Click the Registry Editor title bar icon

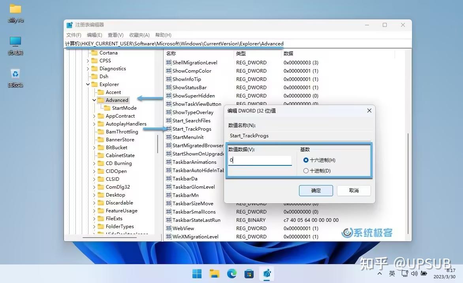(x=70, y=25)
